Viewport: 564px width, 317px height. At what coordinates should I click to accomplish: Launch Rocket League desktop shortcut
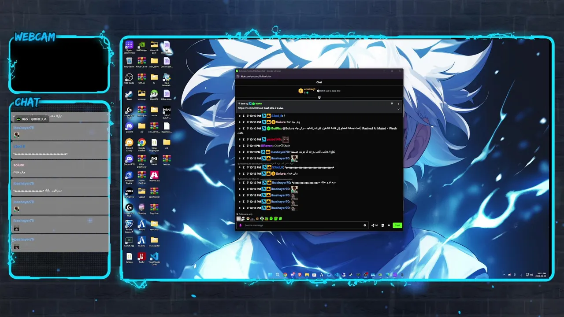coord(129,226)
